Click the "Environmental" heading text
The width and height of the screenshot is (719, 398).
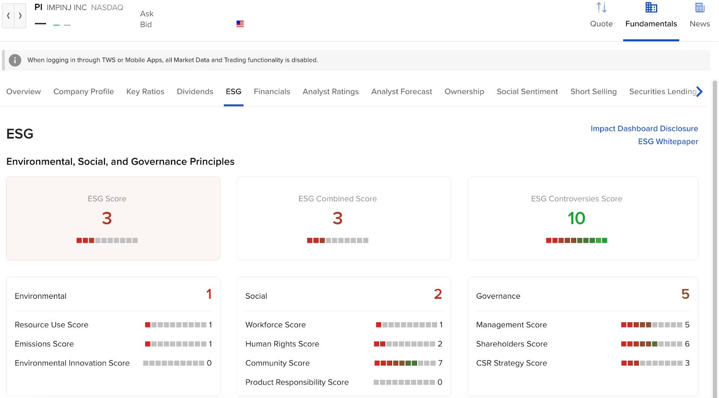coord(41,296)
